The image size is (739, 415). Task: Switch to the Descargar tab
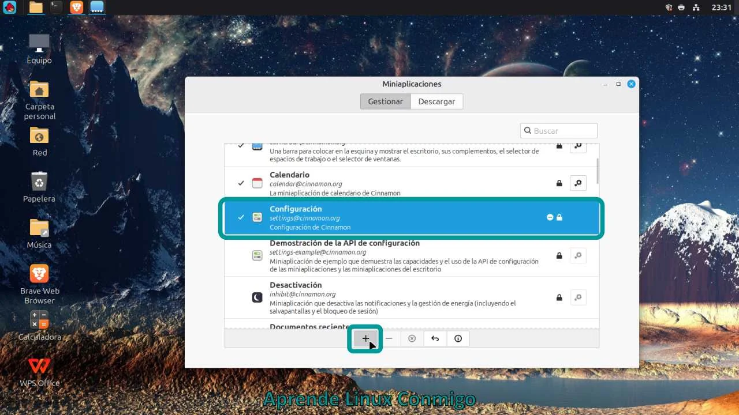436,101
